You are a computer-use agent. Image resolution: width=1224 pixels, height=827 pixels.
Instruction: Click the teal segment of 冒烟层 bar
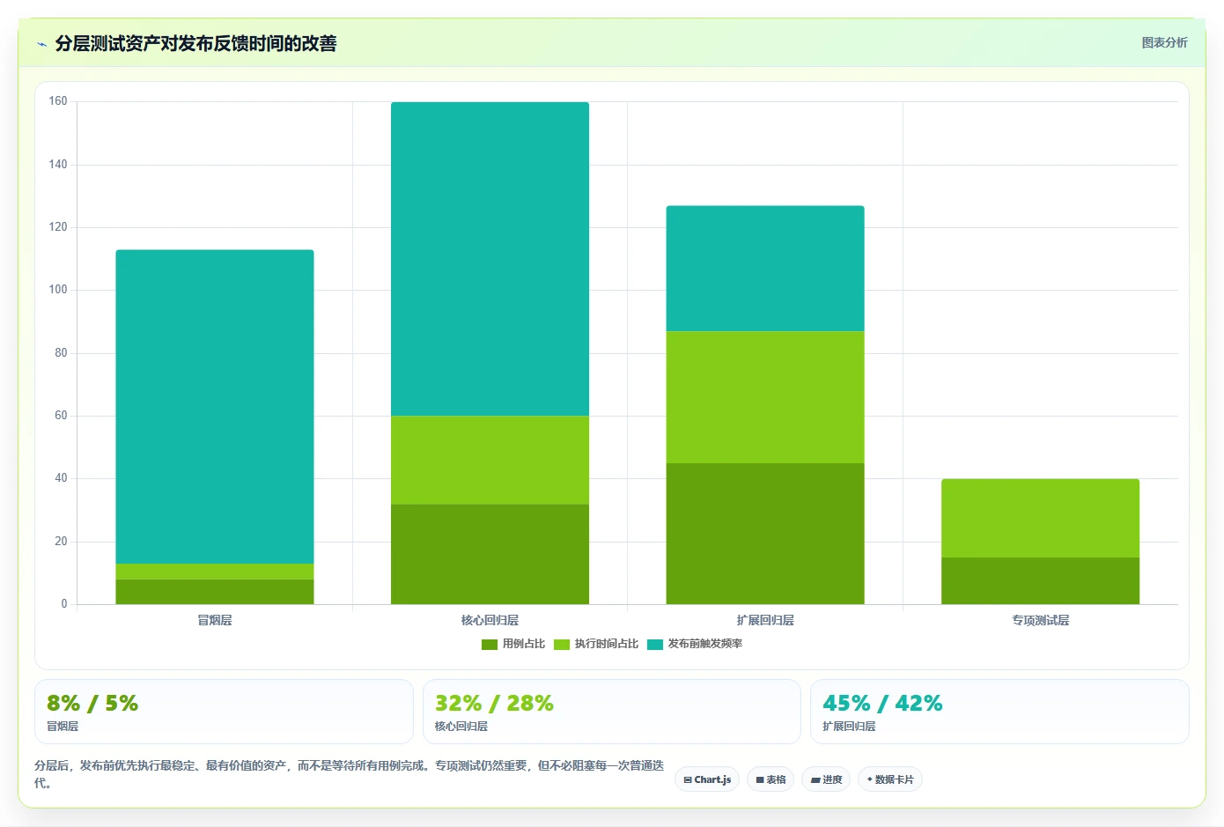point(215,407)
